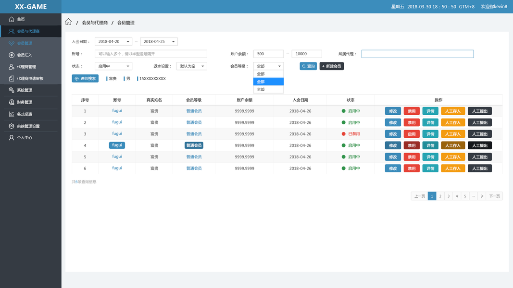The image size is (513, 288).
Task: Click the minimum balance field showing 500
Action: pos(268,54)
